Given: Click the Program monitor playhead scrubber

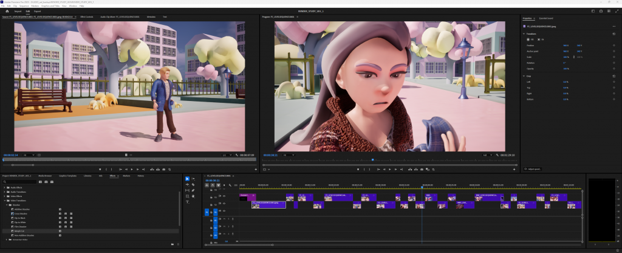Looking at the screenshot, I should pyautogui.click(x=372, y=160).
